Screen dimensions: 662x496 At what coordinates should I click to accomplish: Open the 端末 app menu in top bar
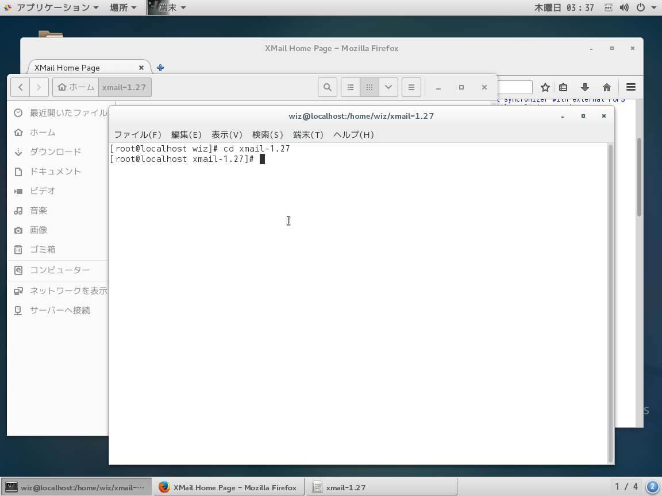click(x=167, y=7)
